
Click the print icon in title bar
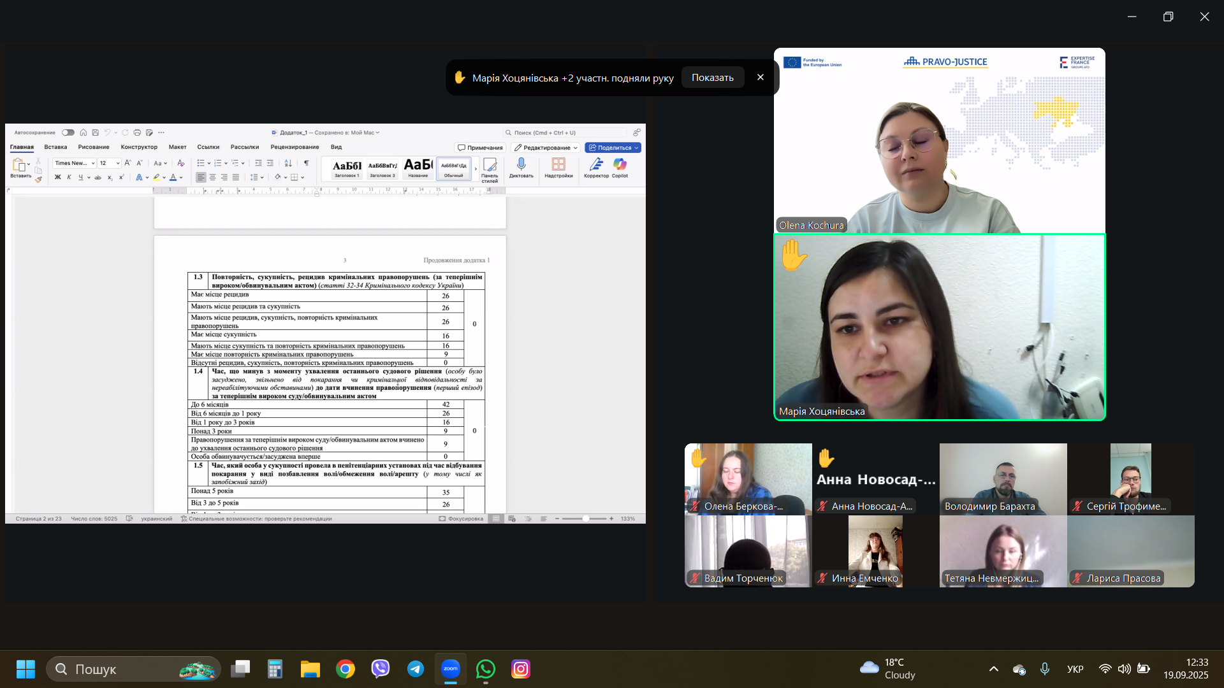137,133
